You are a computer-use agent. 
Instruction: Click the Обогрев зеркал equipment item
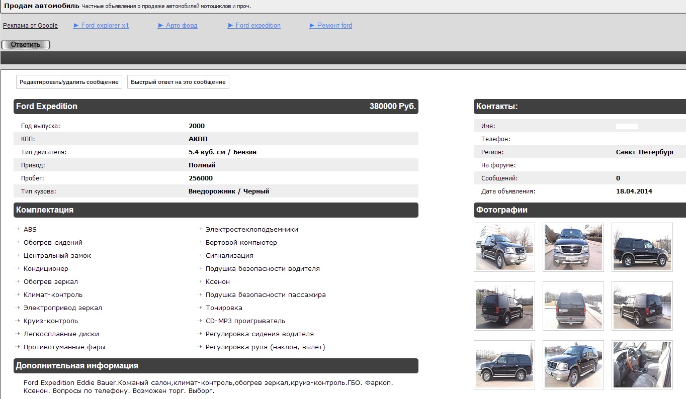(x=51, y=282)
